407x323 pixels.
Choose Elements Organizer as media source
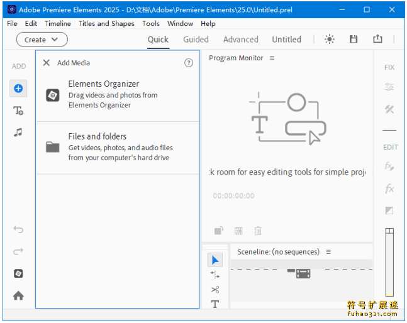tap(118, 94)
